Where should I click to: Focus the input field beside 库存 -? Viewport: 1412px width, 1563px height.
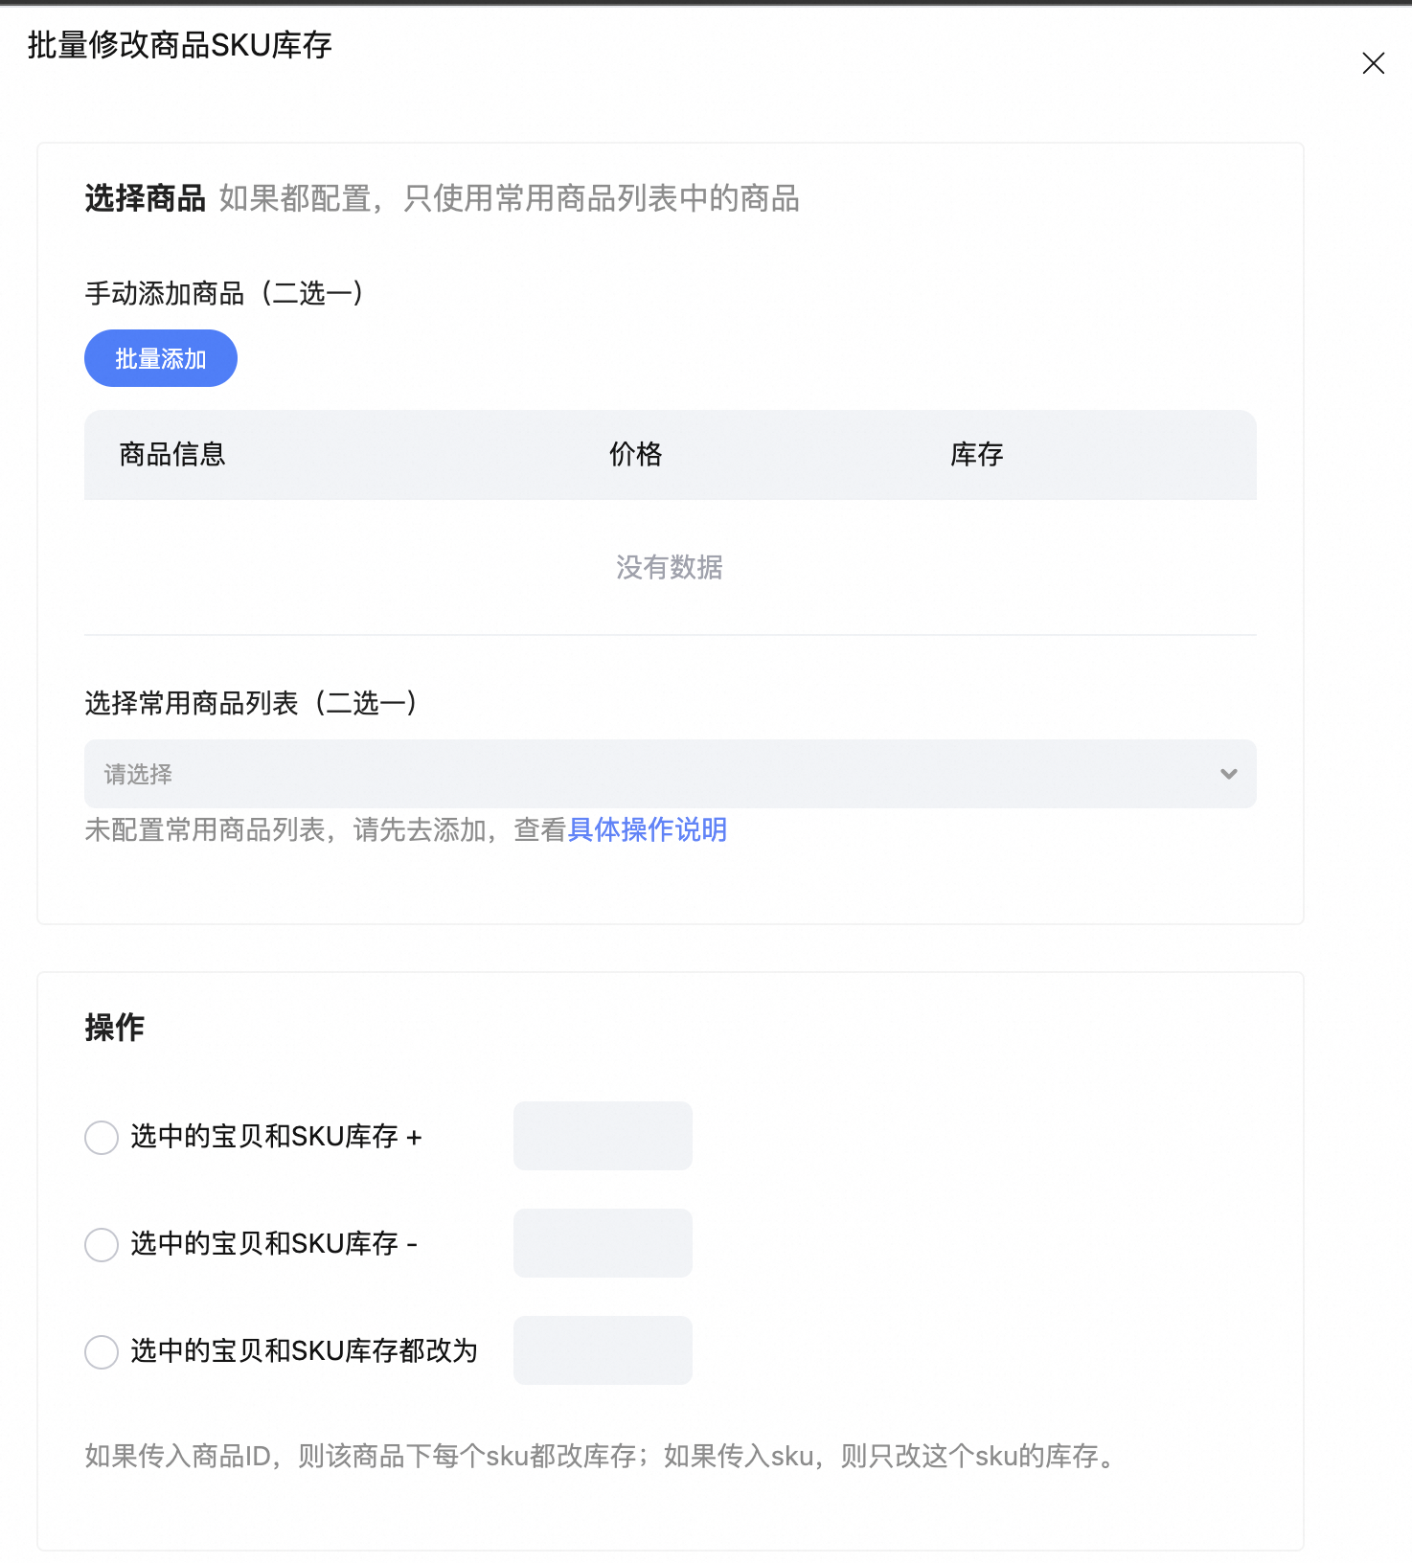pos(603,1243)
